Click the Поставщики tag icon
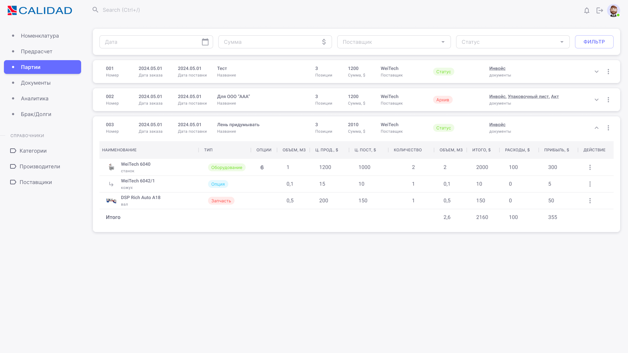 [13, 182]
